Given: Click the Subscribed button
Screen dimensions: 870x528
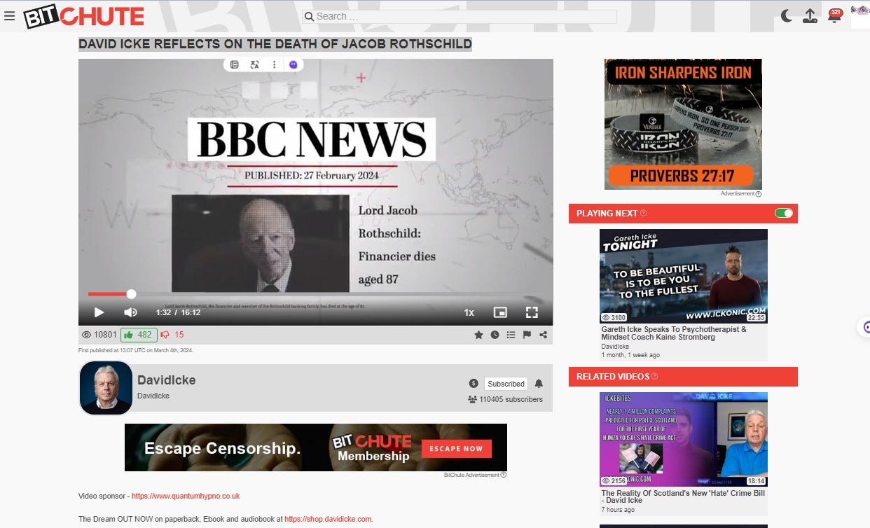Looking at the screenshot, I should tap(506, 384).
